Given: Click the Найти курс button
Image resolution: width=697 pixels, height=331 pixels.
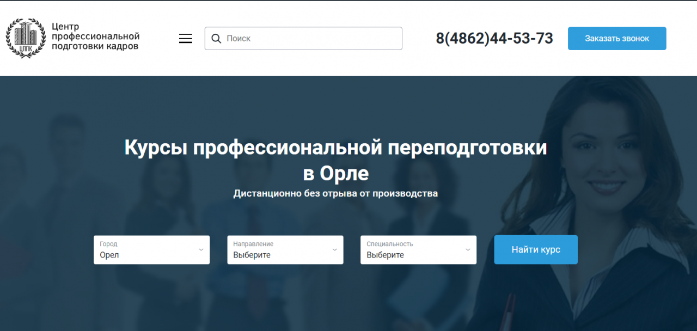Looking at the screenshot, I should 535,249.
